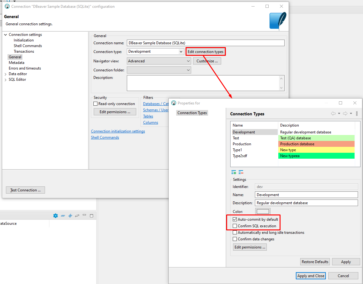
Task: Click Edit permissions in Connection Types settings
Action: (250, 247)
